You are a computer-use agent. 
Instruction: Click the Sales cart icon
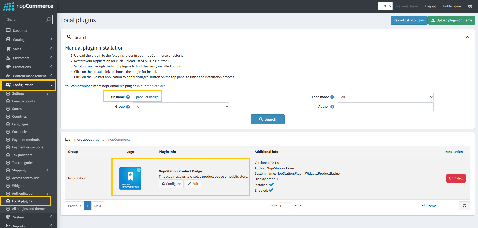coord(8,49)
